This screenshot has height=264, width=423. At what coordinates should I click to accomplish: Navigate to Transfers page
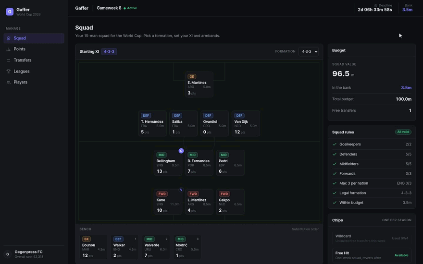pos(34,60)
